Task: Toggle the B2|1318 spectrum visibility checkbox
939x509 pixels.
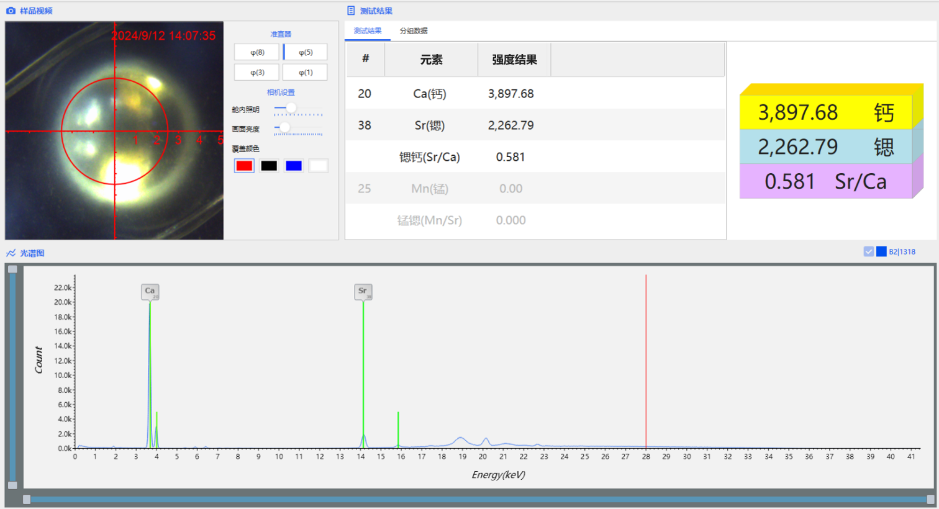Action: coord(868,251)
